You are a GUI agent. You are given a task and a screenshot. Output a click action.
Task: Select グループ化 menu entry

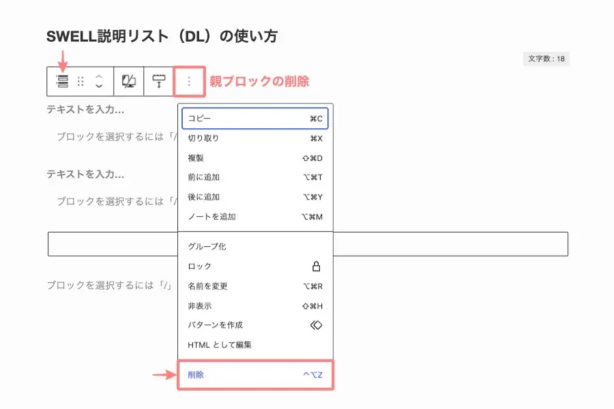coord(255,247)
